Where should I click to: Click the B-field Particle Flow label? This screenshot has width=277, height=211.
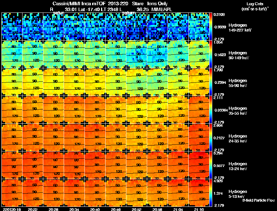pos(259,200)
